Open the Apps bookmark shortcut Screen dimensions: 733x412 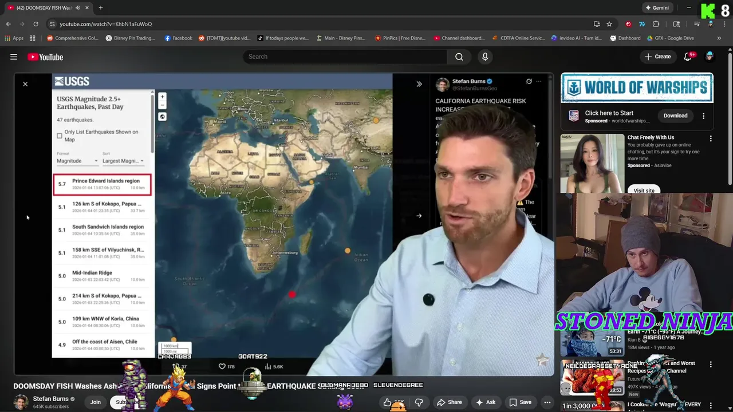click(x=14, y=38)
